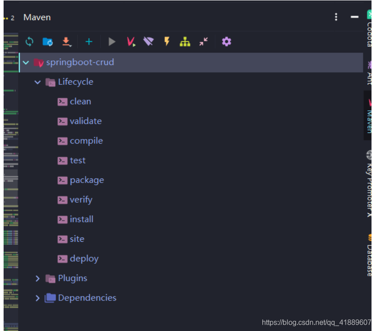Click the install goal terminal icon

tap(62, 219)
